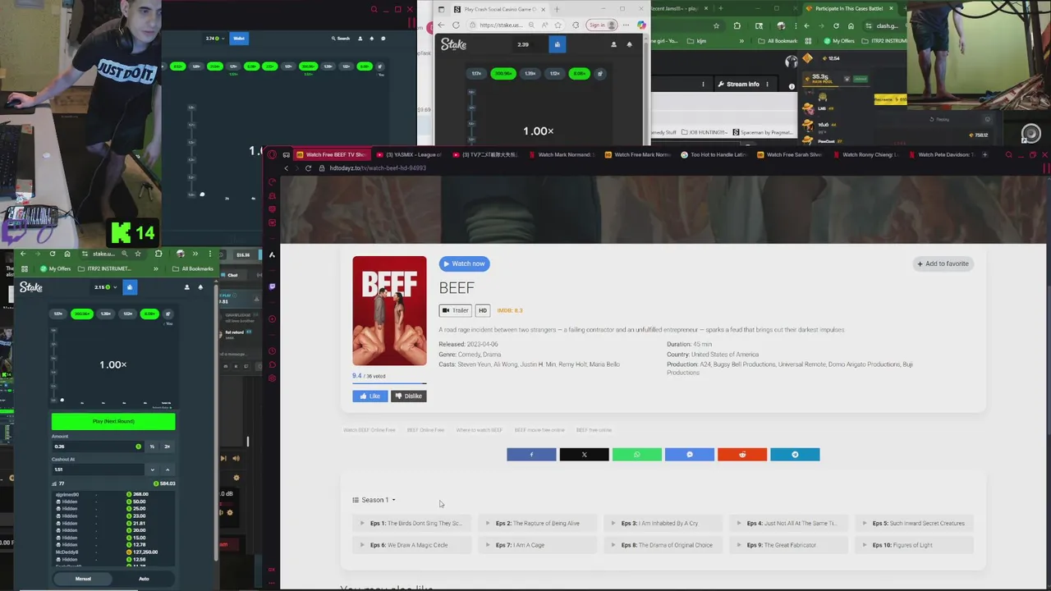Open apps grid icon in bottom-left bookmarks bar
1051x591 pixels.
click(x=24, y=268)
